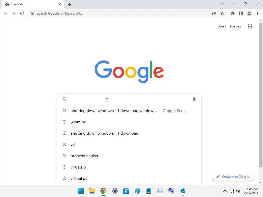The height and width of the screenshot is (197, 263).
Task: Open Settings gear from taskbar
Action: pyautogui.click(x=115, y=191)
